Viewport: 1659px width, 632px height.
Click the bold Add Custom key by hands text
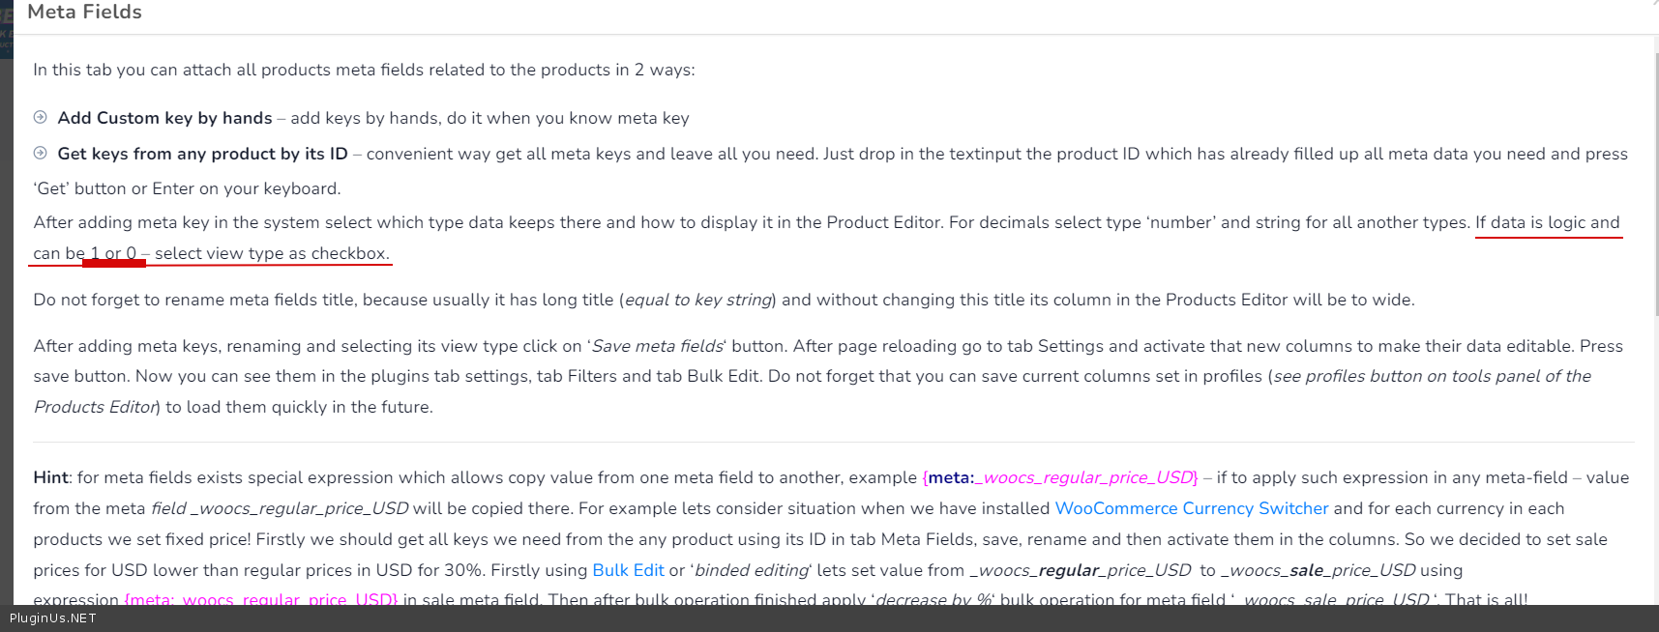pyautogui.click(x=164, y=118)
